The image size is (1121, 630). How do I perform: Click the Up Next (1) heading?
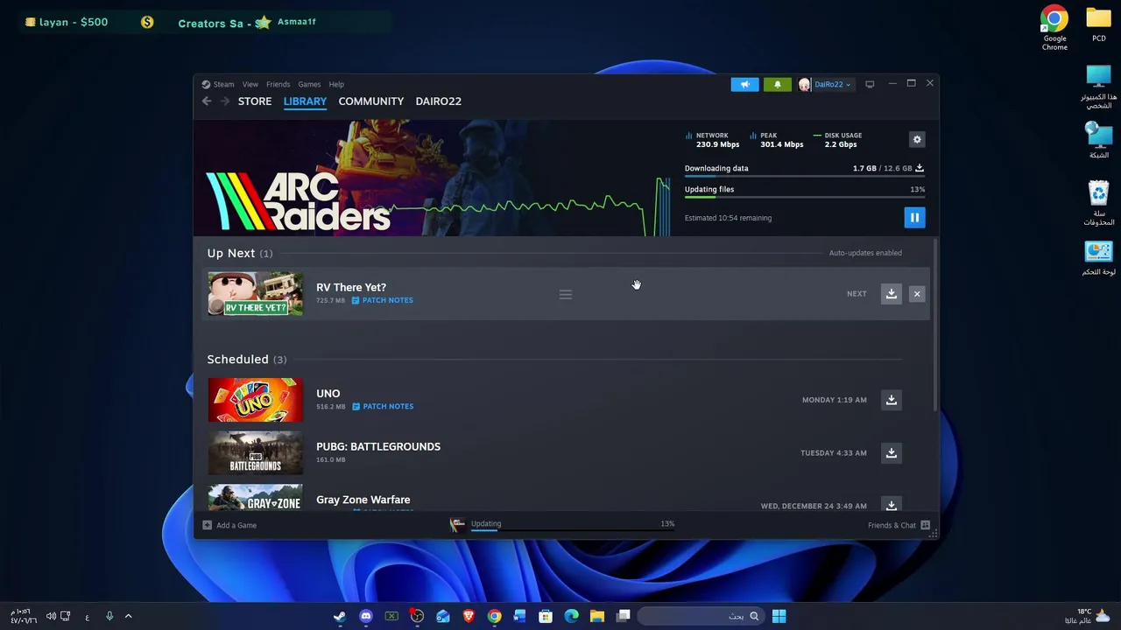click(x=240, y=253)
